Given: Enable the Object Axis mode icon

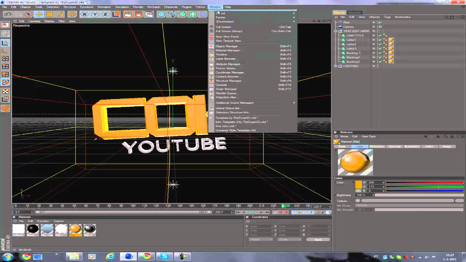Looking at the screenshot, I should point(5,51).
